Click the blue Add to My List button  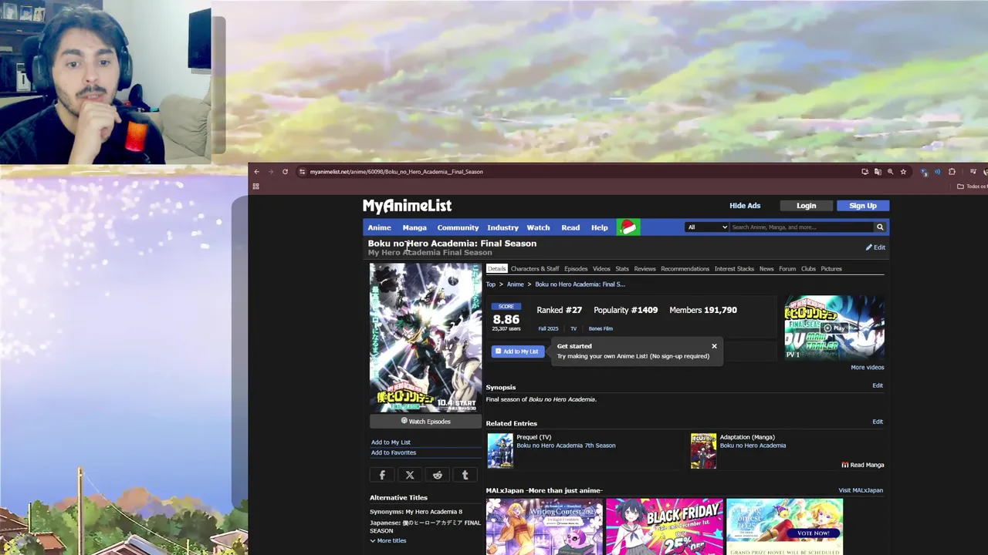[516, 351]
